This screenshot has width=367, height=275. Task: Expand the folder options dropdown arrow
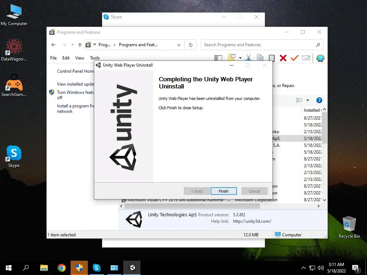click(x=240, y=58)
